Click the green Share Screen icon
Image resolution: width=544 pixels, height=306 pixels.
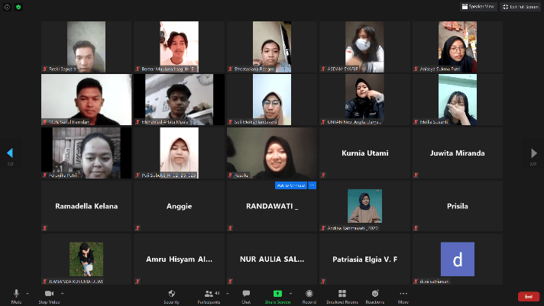click(277, 294)
